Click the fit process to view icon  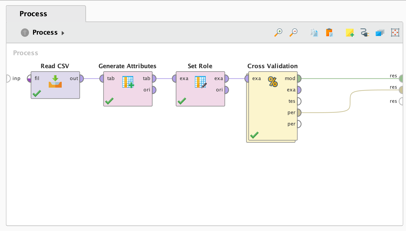coord(395,32)
